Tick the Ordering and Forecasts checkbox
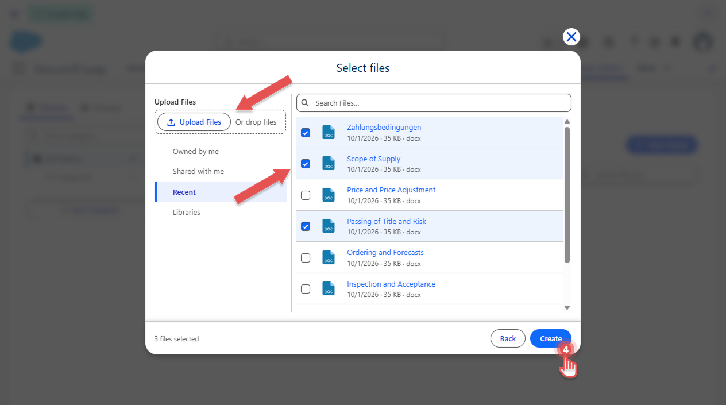The width and height of the screenshot is (726, 405). pos(306,258)
